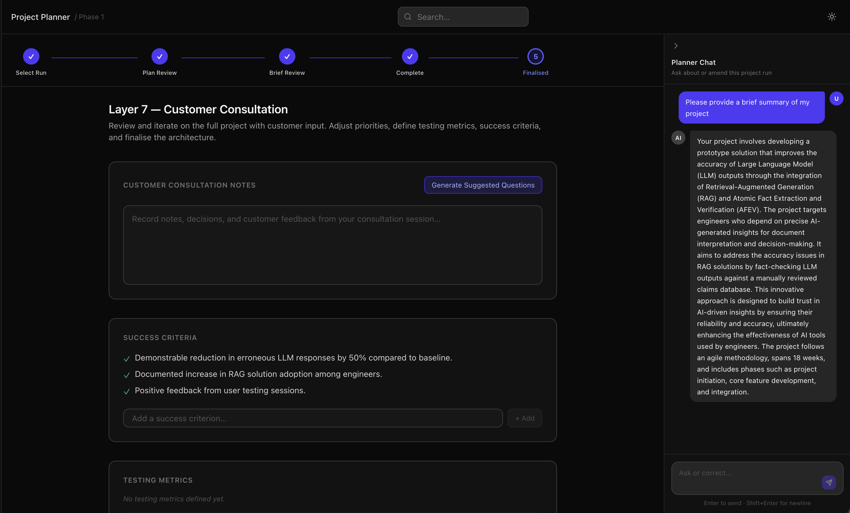Click the AI avatar icon
Image resolution: width=850 pixels, height=513 pixels.
click(678, 138)
